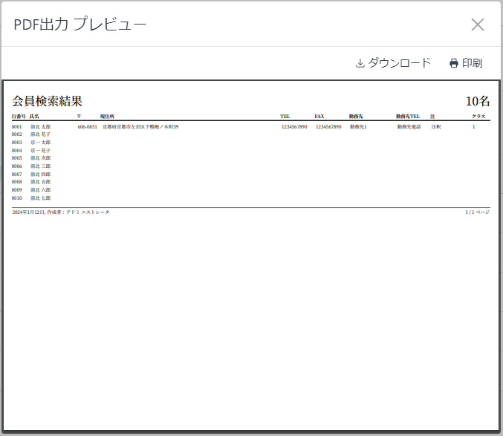Select the name 洛北 太郎
Viewport: 503px width, 436px height.
tap(40, 126)
